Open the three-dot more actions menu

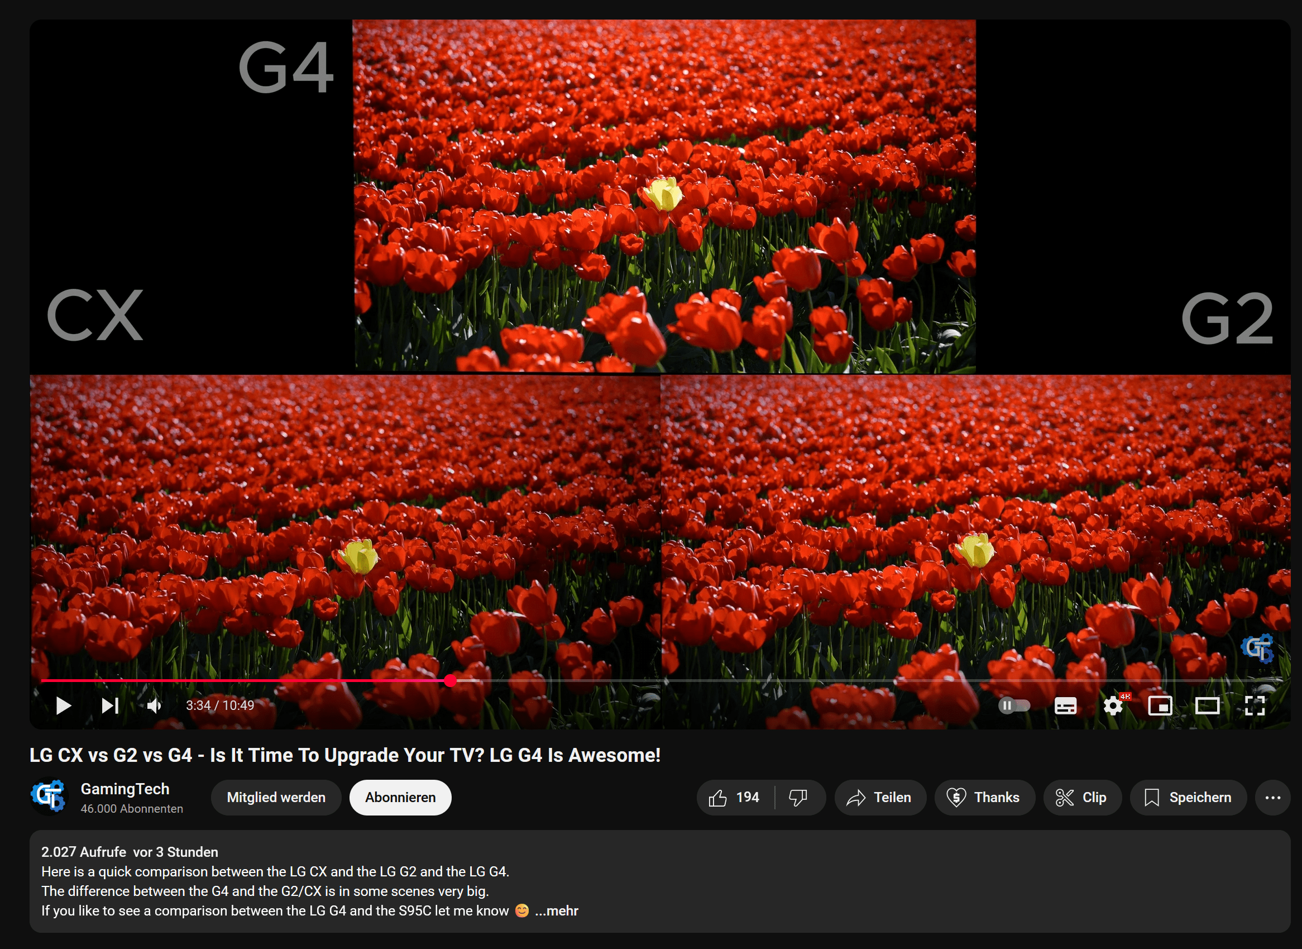tap(1274, 797)
